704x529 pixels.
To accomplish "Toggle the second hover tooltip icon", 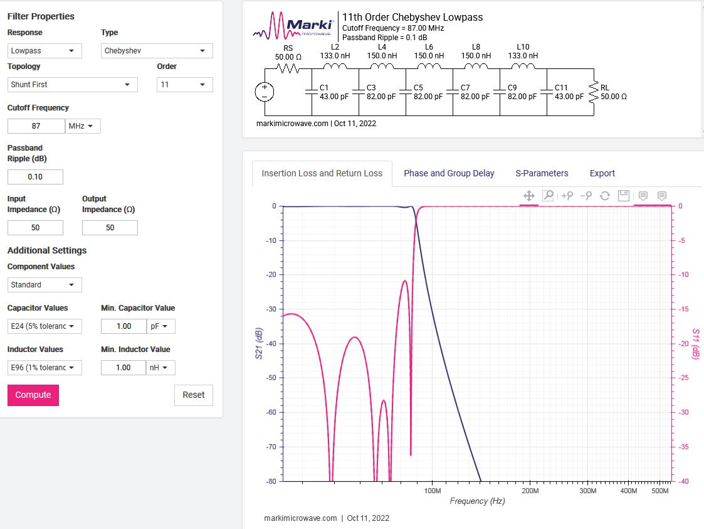I will [x=662, y=196].
